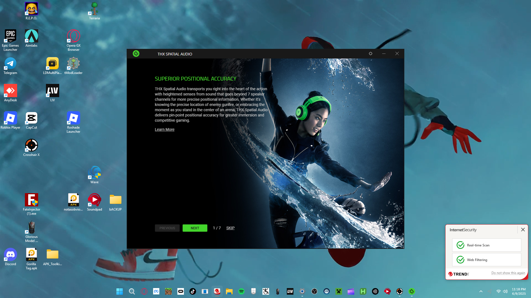This screenshot has width=531, height=298.
Task: Open TikTok from the taskbar
Action: 193,291
